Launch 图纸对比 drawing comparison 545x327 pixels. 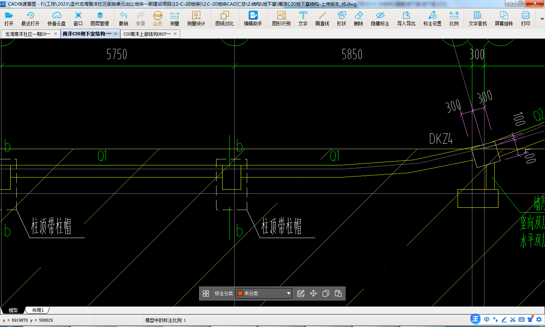(224, 18)
